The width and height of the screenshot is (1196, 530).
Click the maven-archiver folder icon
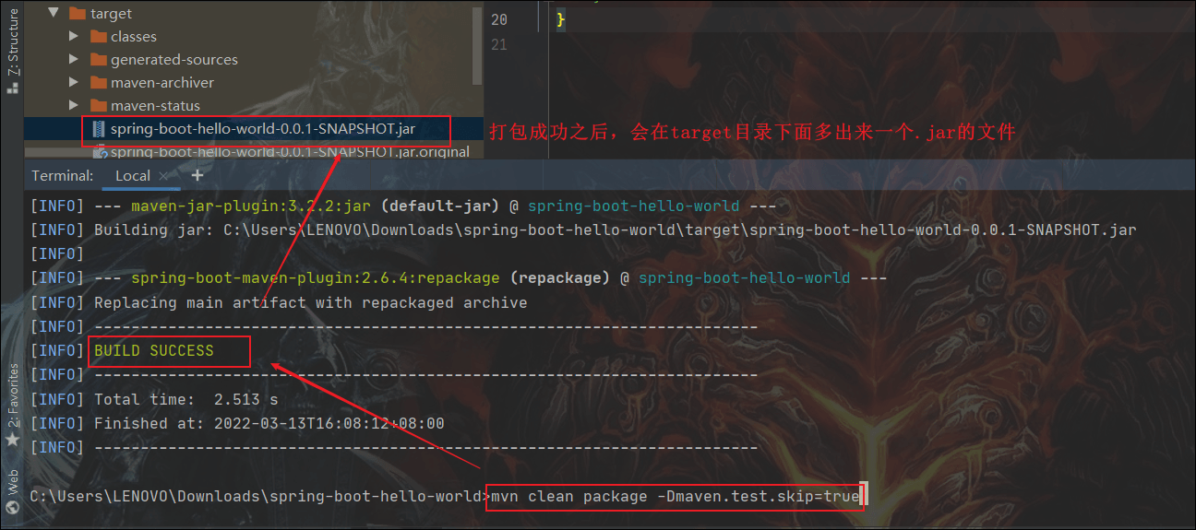coord(98,82)
